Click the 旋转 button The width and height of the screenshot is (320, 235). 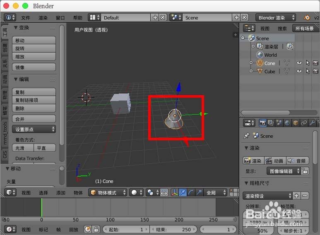[34, 48]
